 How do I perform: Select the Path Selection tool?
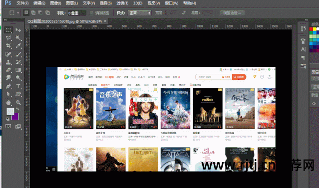pyautogui.click(x=8, y=94)
